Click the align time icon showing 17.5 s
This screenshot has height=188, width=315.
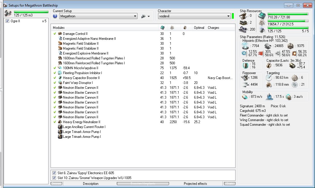pos(269,97)
